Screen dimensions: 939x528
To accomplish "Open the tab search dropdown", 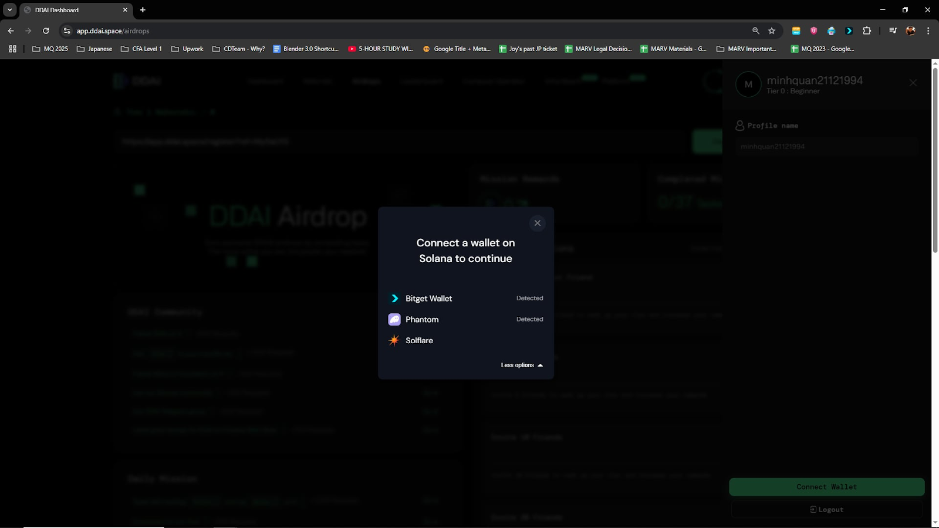I will coord(9,10).
